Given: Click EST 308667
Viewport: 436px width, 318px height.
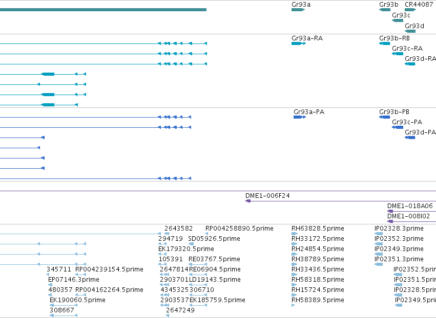Looking at the screenshot, I should pyautogui.click(x=64, y=315).
